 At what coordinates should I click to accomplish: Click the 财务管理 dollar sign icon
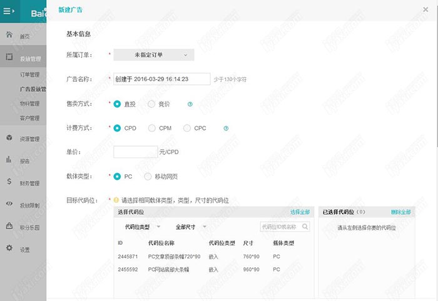coord(9,182)
